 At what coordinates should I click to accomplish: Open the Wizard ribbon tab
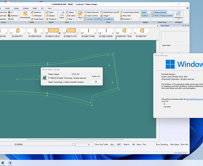pos(26,8)
